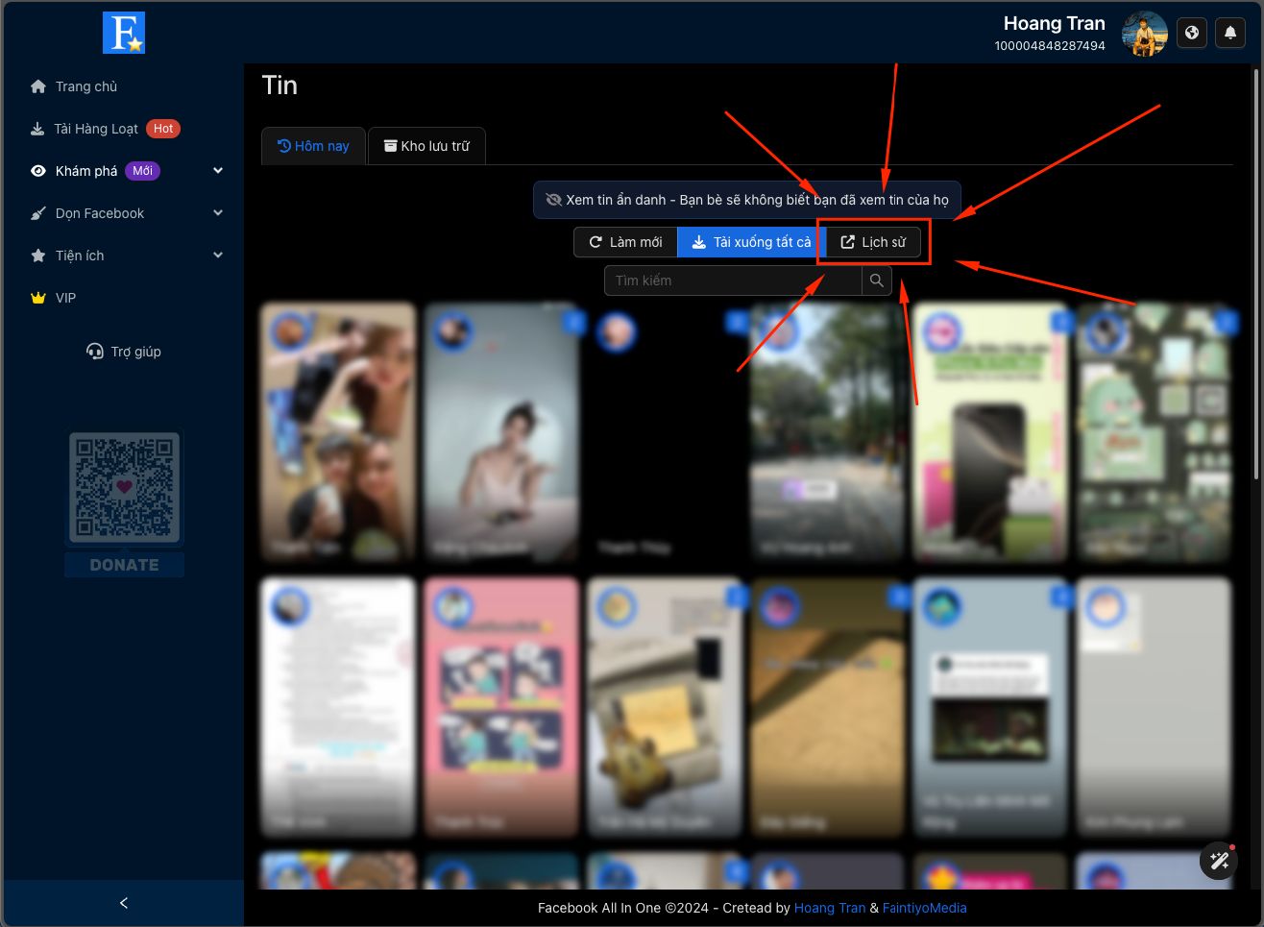Tick the checkbox on the green stickers story
The image size is (1264, 927).
tap(1225, 322)
